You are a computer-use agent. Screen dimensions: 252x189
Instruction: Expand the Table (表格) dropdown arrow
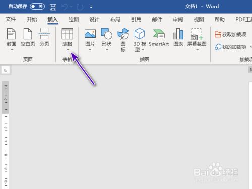click(x=68, y=50)
